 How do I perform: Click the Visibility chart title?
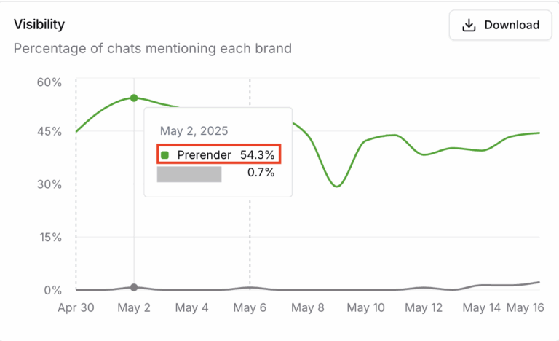(39, 24)
